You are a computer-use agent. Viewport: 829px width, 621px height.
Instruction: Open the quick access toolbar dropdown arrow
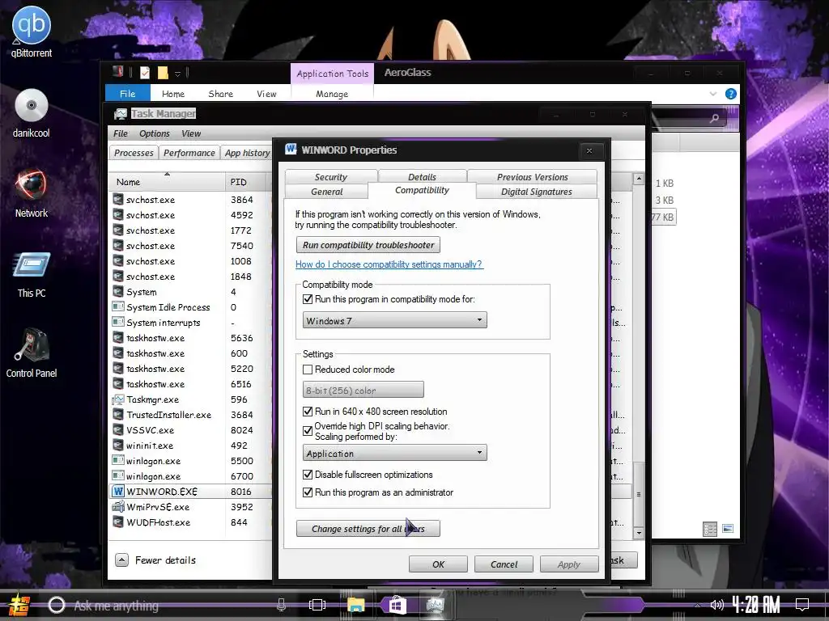(x=178, y=74)
